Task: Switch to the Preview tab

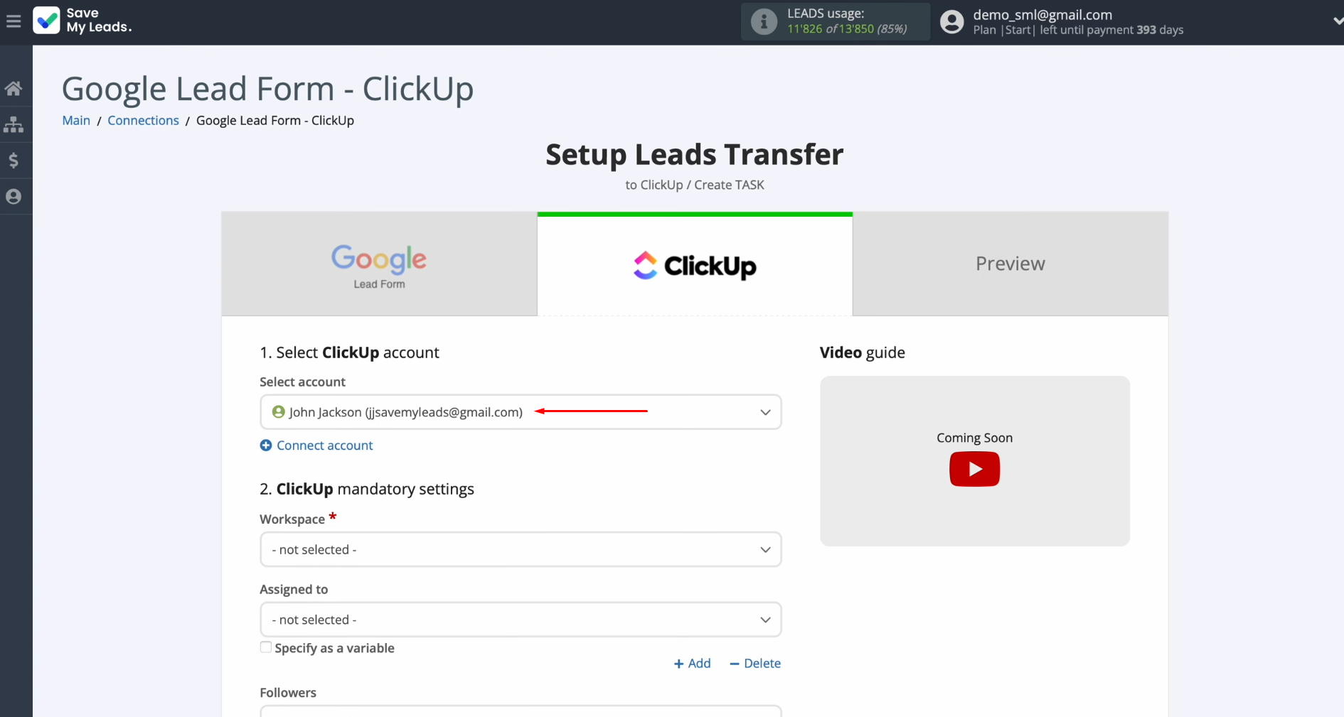Action: (1010, 264)
